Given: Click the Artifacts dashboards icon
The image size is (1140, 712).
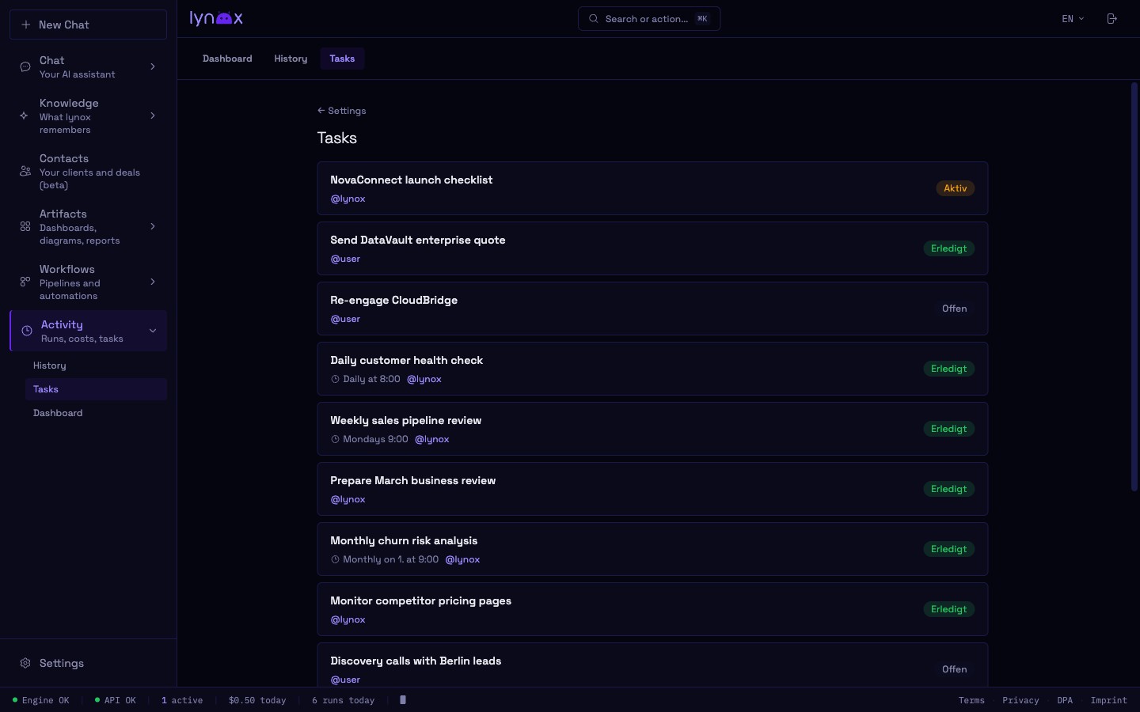Looking at the screenshot, I should (25, 227).
